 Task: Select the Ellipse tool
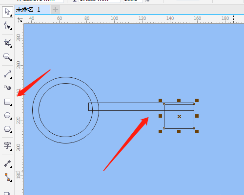pyautogui.click(x=7, y=115)
